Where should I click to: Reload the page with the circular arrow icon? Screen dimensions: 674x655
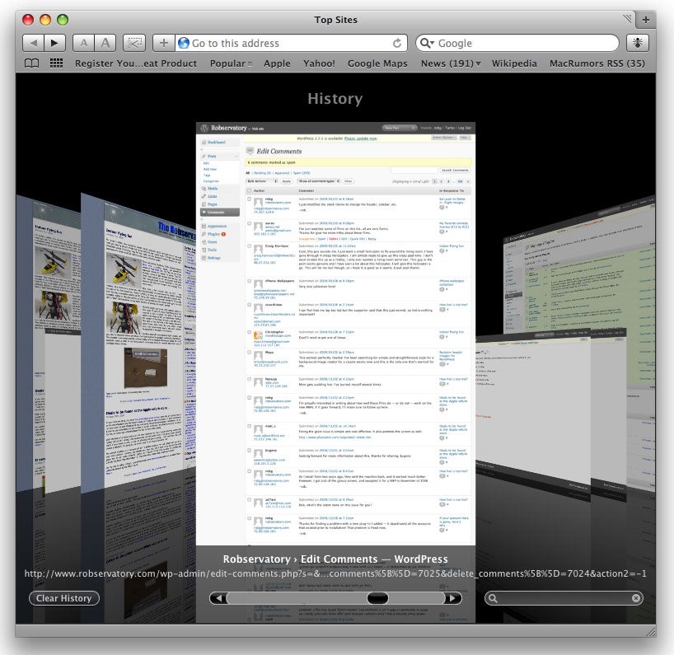pos(397,43)
